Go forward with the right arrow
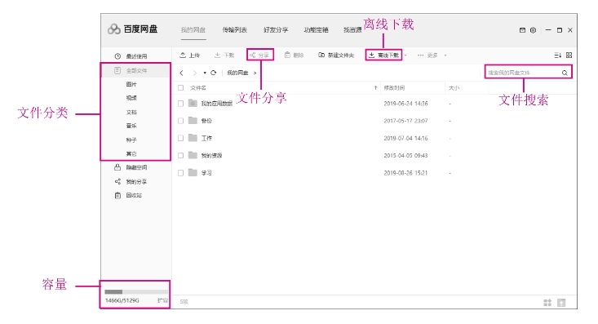The height and width of the screenshot is (324, 598). (x=194, y=73)
